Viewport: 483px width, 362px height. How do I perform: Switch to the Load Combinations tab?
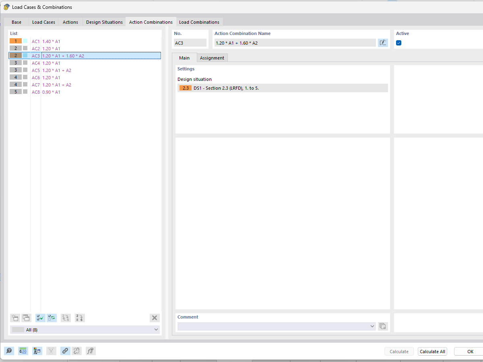click(x=199, y=22)
